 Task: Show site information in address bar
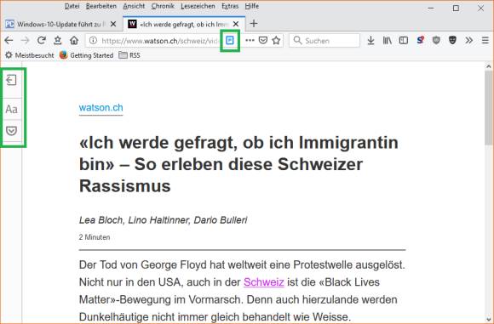(93, 41)
